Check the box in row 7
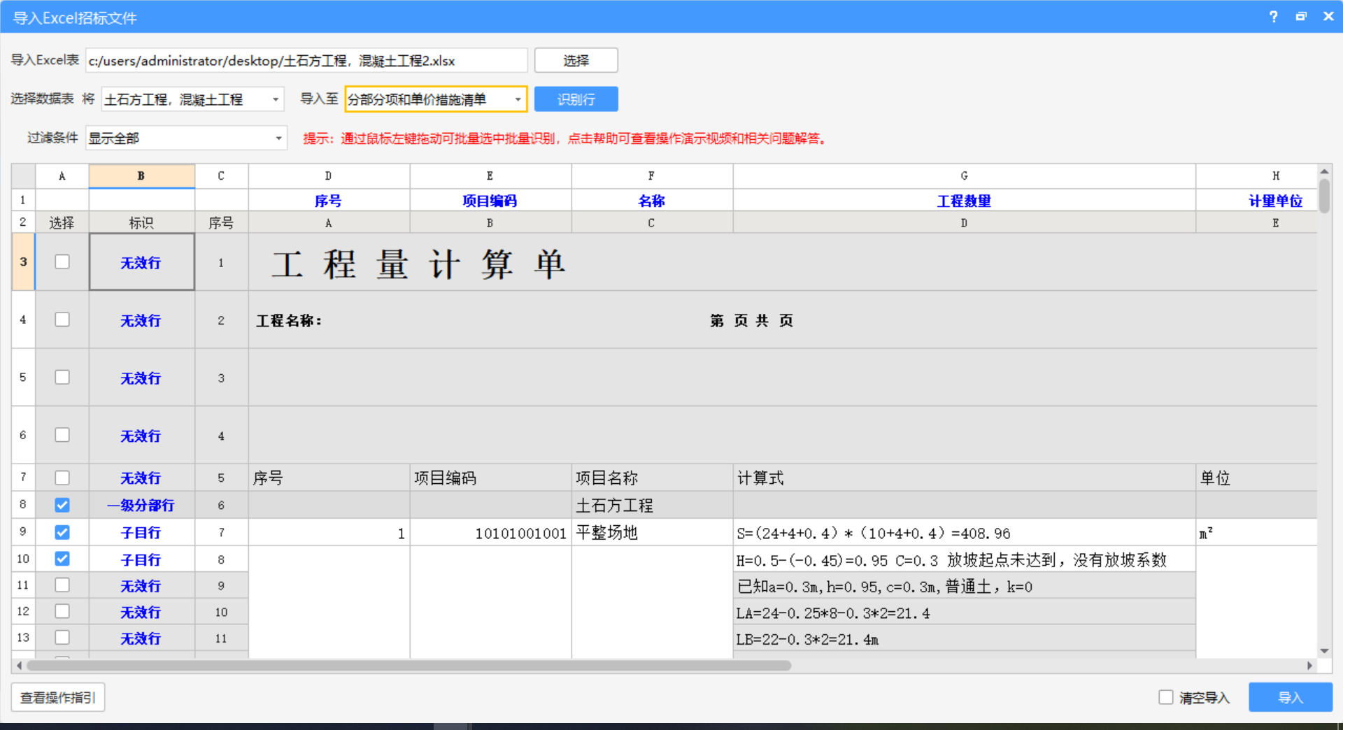Image resolution: width=1350 pixels, height=730 pixels. click(62, 478)
